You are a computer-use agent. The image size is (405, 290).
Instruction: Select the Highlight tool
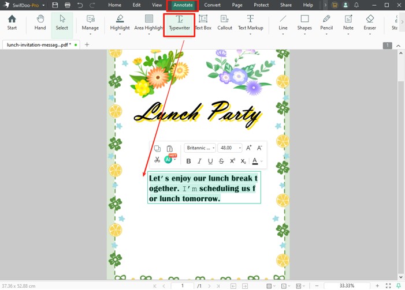[x=120, y=23]
